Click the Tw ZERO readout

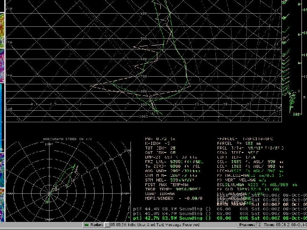(x=173, y=167)
